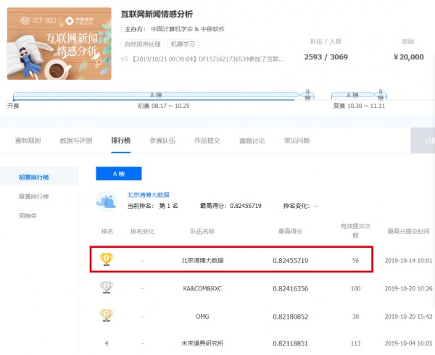The image size is (435, 355).
Task: Click submission count 100
Action: pos(355,288)
